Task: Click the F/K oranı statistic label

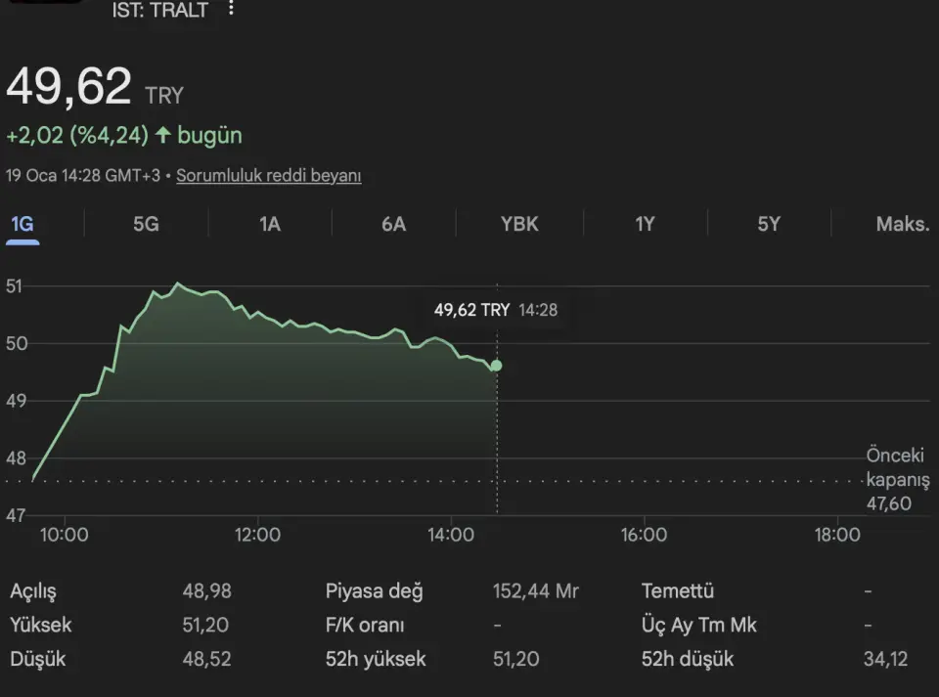Action: coord(364,625)
